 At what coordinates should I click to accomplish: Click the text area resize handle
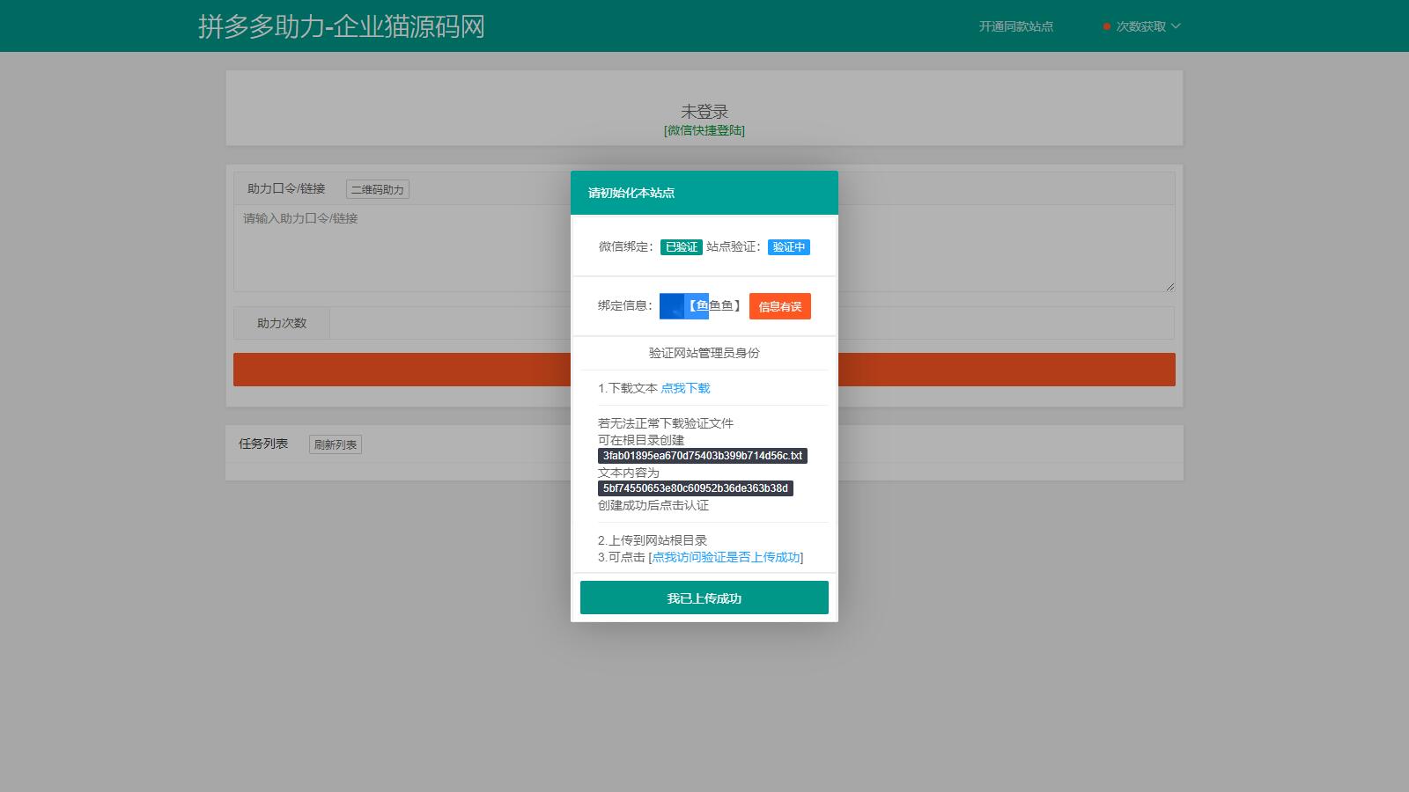[1169, 286]
